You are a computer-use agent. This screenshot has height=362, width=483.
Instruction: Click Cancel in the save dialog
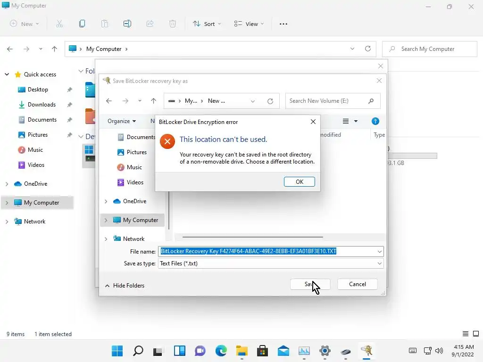pos(358,284)
